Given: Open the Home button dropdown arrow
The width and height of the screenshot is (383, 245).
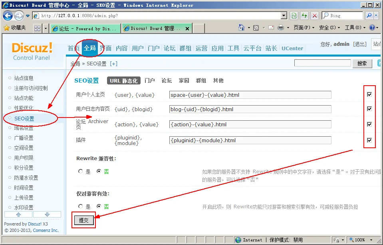Looking at the screenshot, I should pyautogui.click(x=249, y=28).
